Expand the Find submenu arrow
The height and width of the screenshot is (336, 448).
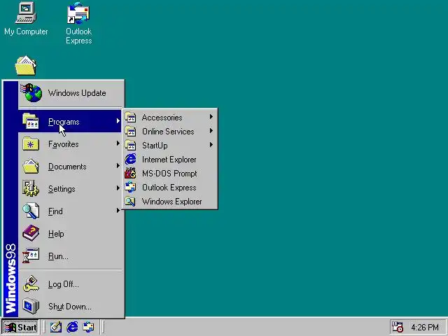point(118,211)
